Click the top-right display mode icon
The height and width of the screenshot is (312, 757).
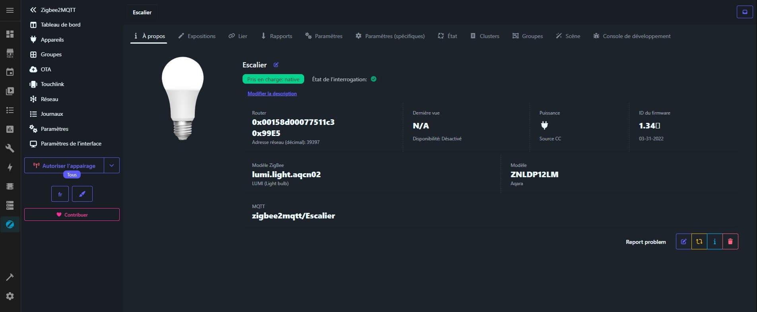(745, 12)
